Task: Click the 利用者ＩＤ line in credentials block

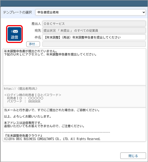Action: tap(25, 98)
